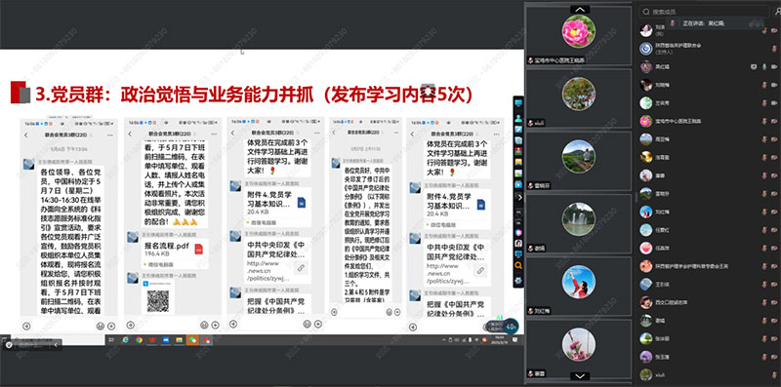781x387 pixels.
Task: Click orange magnifier icon in side toolbar
Action: point(518,266)
